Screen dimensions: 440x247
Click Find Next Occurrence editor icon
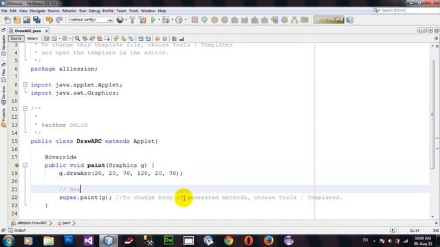92,38
